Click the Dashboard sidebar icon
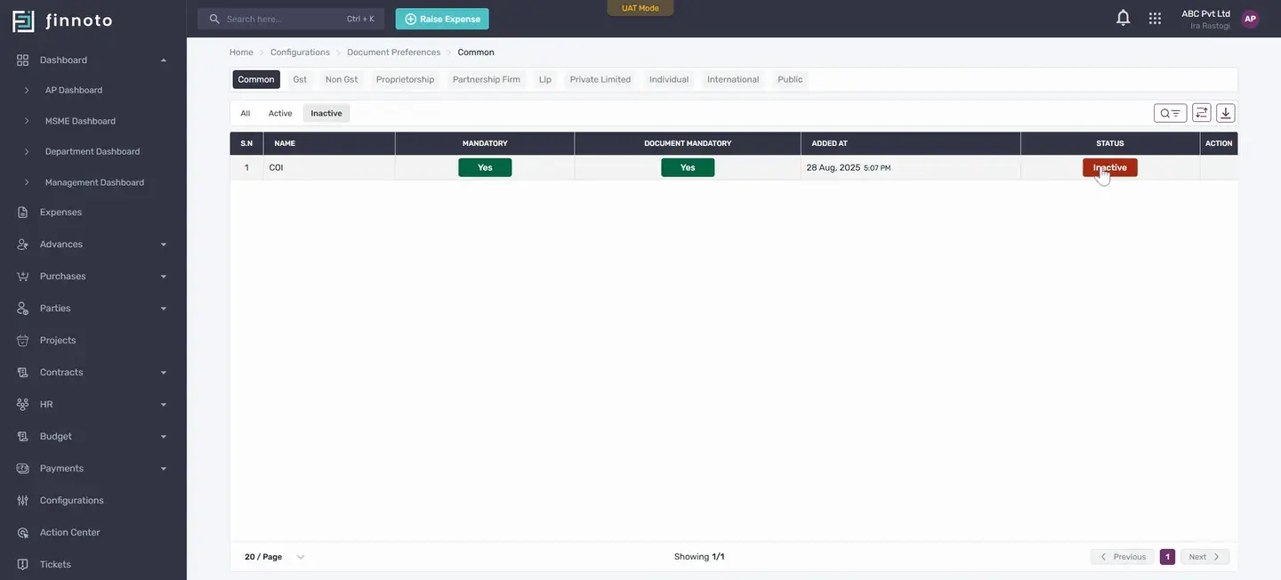The image size is (1281, 580). [x=23, y=60]
